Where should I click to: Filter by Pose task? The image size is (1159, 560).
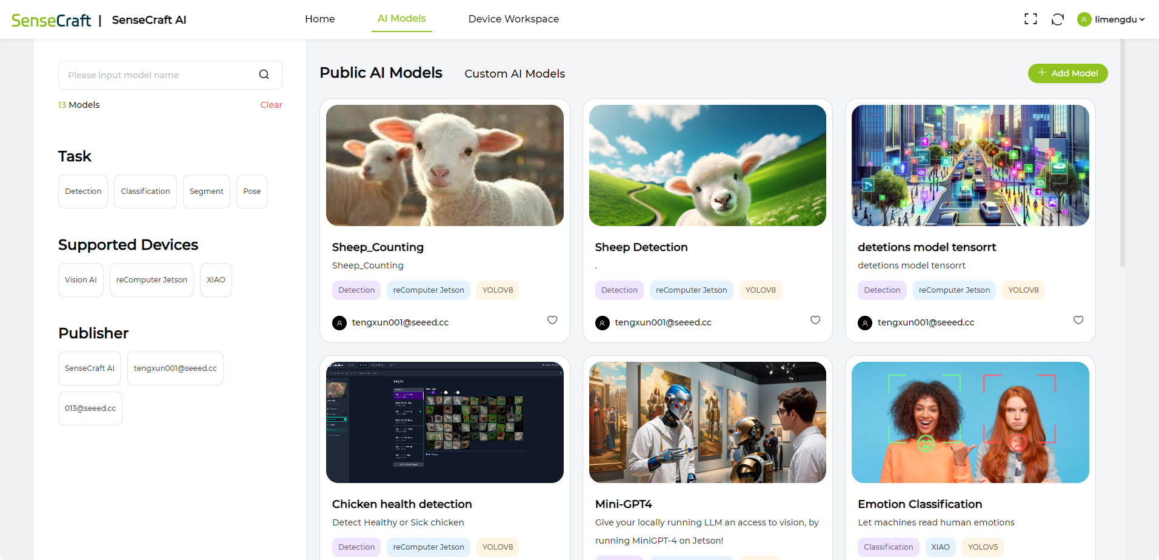point(252,192)
